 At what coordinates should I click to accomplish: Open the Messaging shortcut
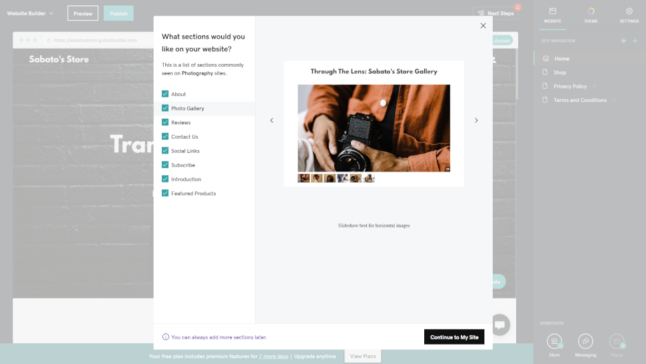click(x=585, y=345)
